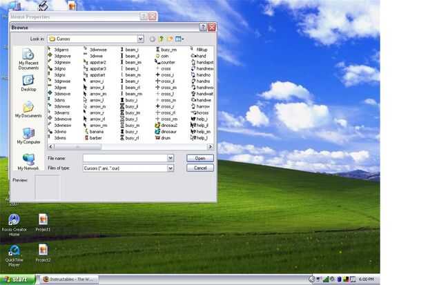Expand the File name dropdown arrow
428x285 pixels.
click(x=171, y=158)
